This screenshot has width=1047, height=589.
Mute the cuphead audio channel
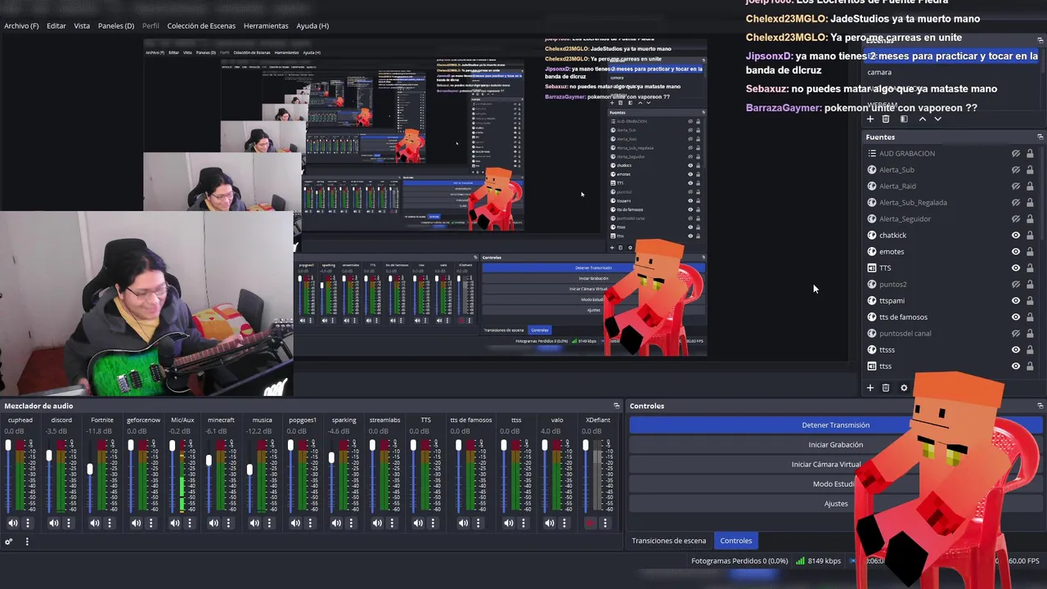point(12,523)
